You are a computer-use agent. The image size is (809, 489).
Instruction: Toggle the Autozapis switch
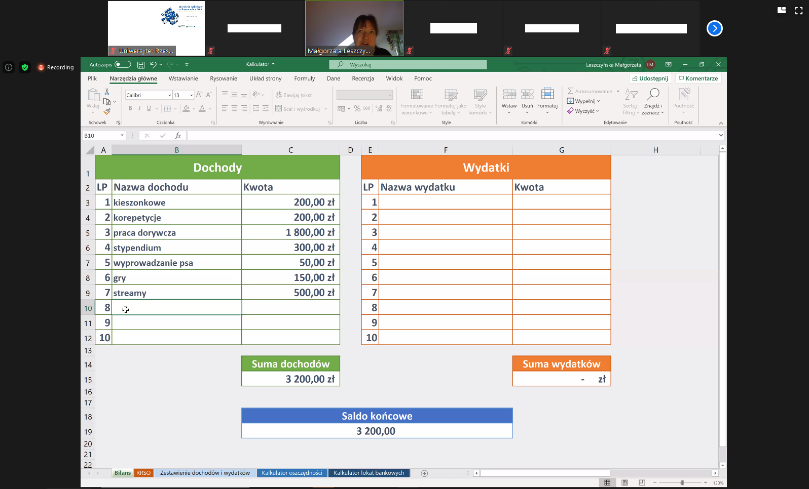click(x=123, y=65)
